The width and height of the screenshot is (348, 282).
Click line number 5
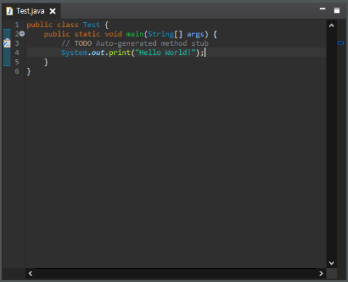[x=17, y=62]
